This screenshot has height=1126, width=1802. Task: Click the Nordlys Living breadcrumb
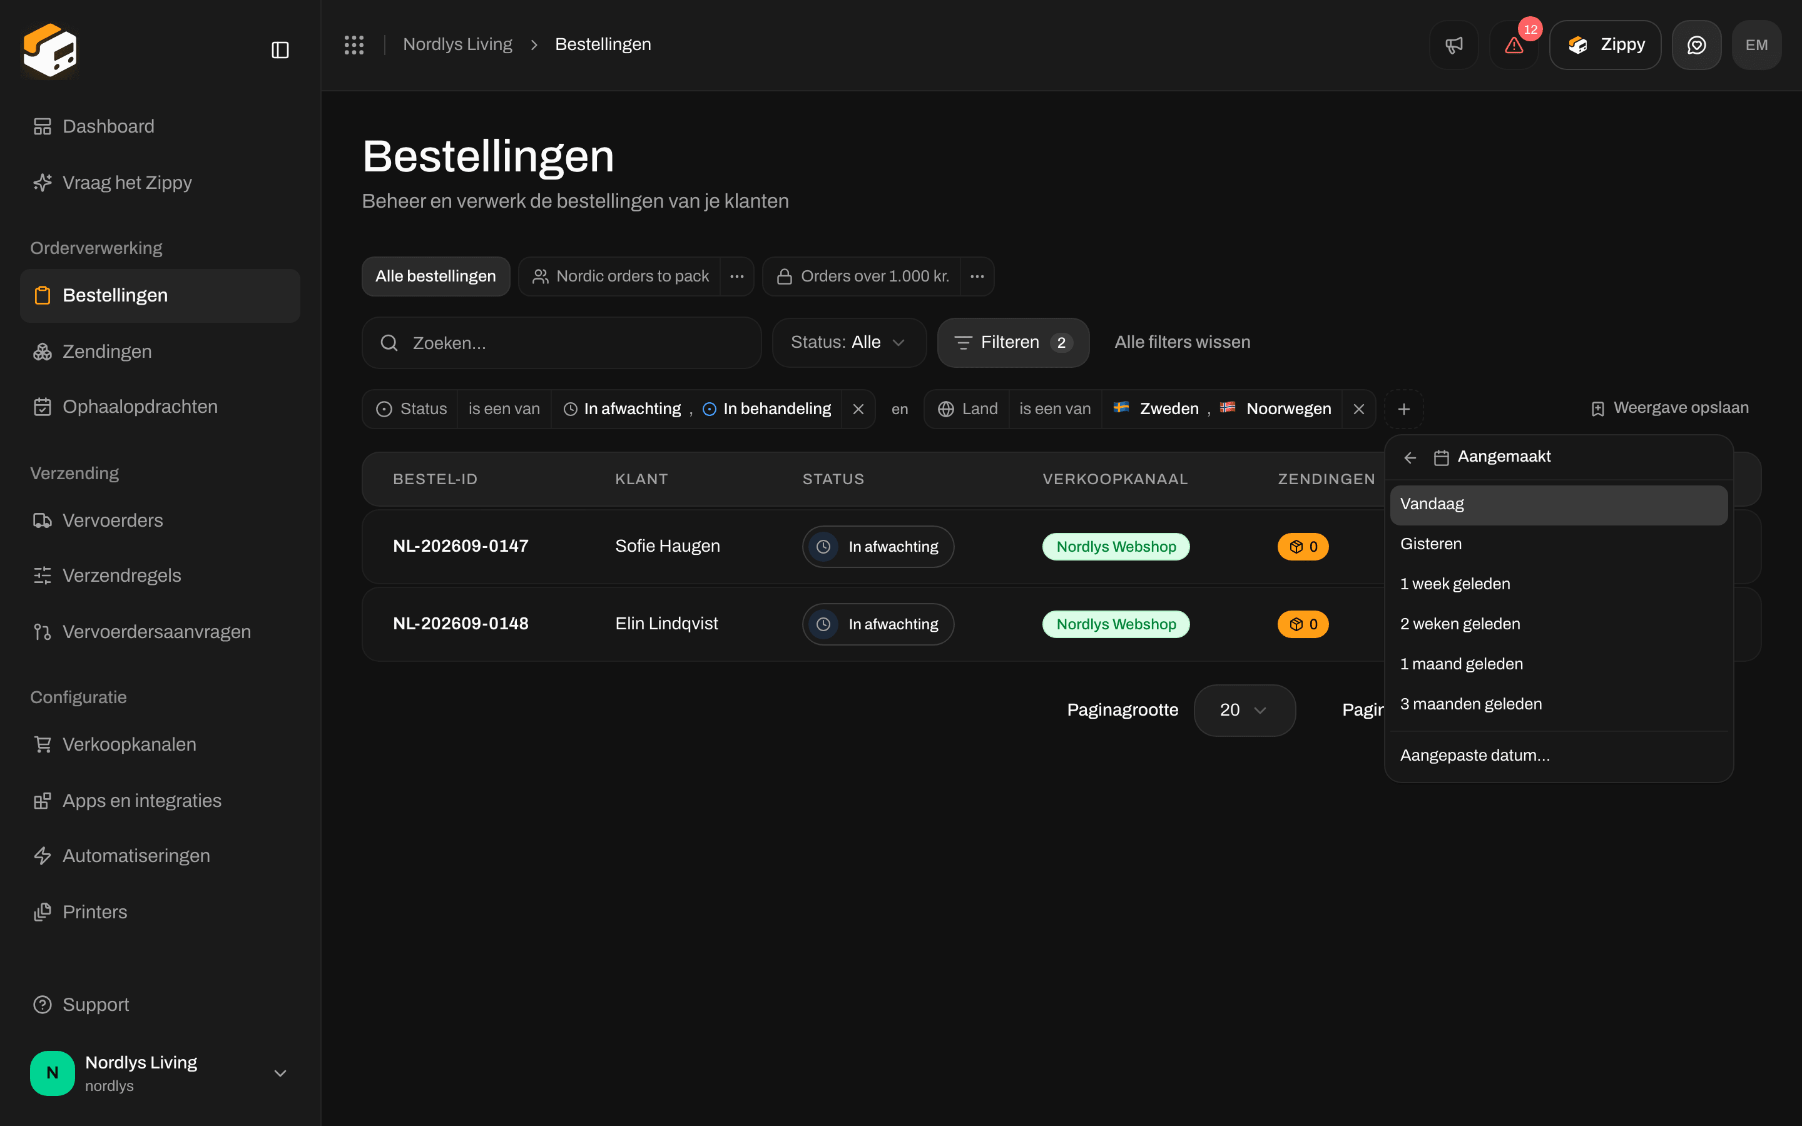[457, 44]
